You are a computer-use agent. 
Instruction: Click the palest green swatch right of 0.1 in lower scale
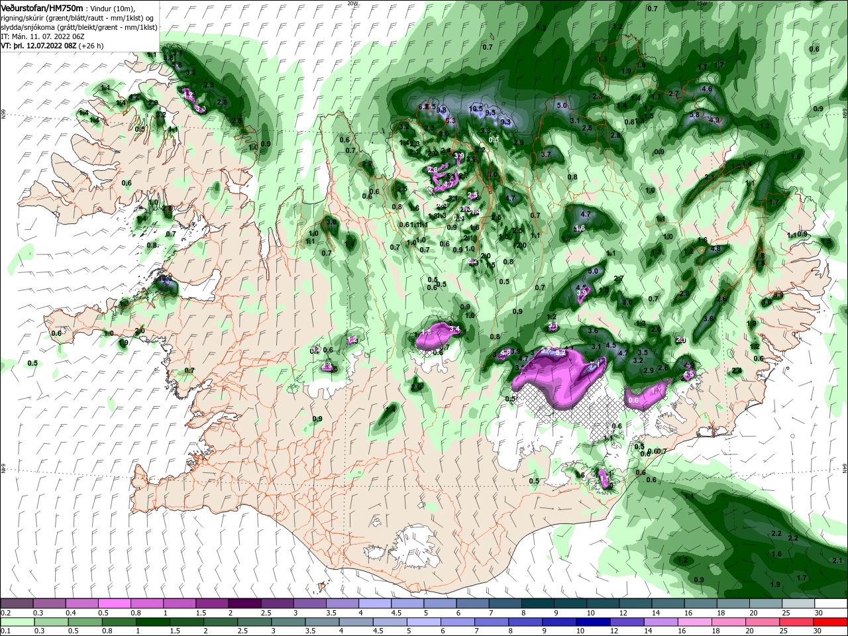(17, 623)
